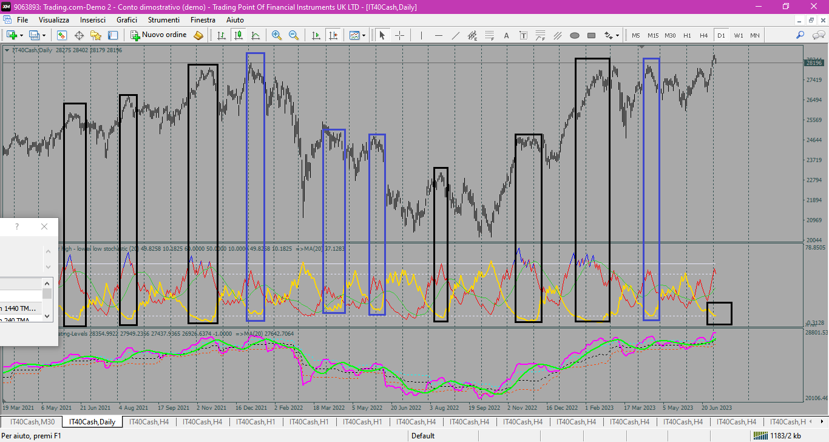The width and height of the screenshot is (829, 442).
Task: Select the Fibonacci retracement tool
Action: tap(489, 35)
